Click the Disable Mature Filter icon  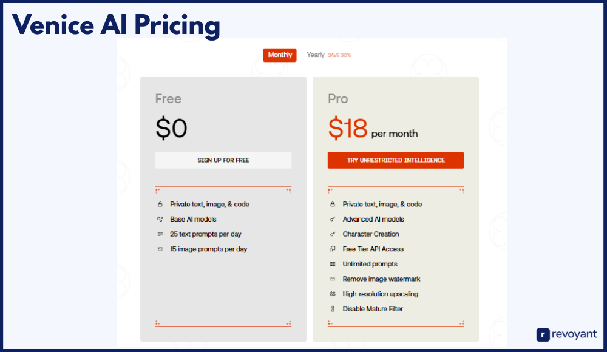[x=333, y=309]
